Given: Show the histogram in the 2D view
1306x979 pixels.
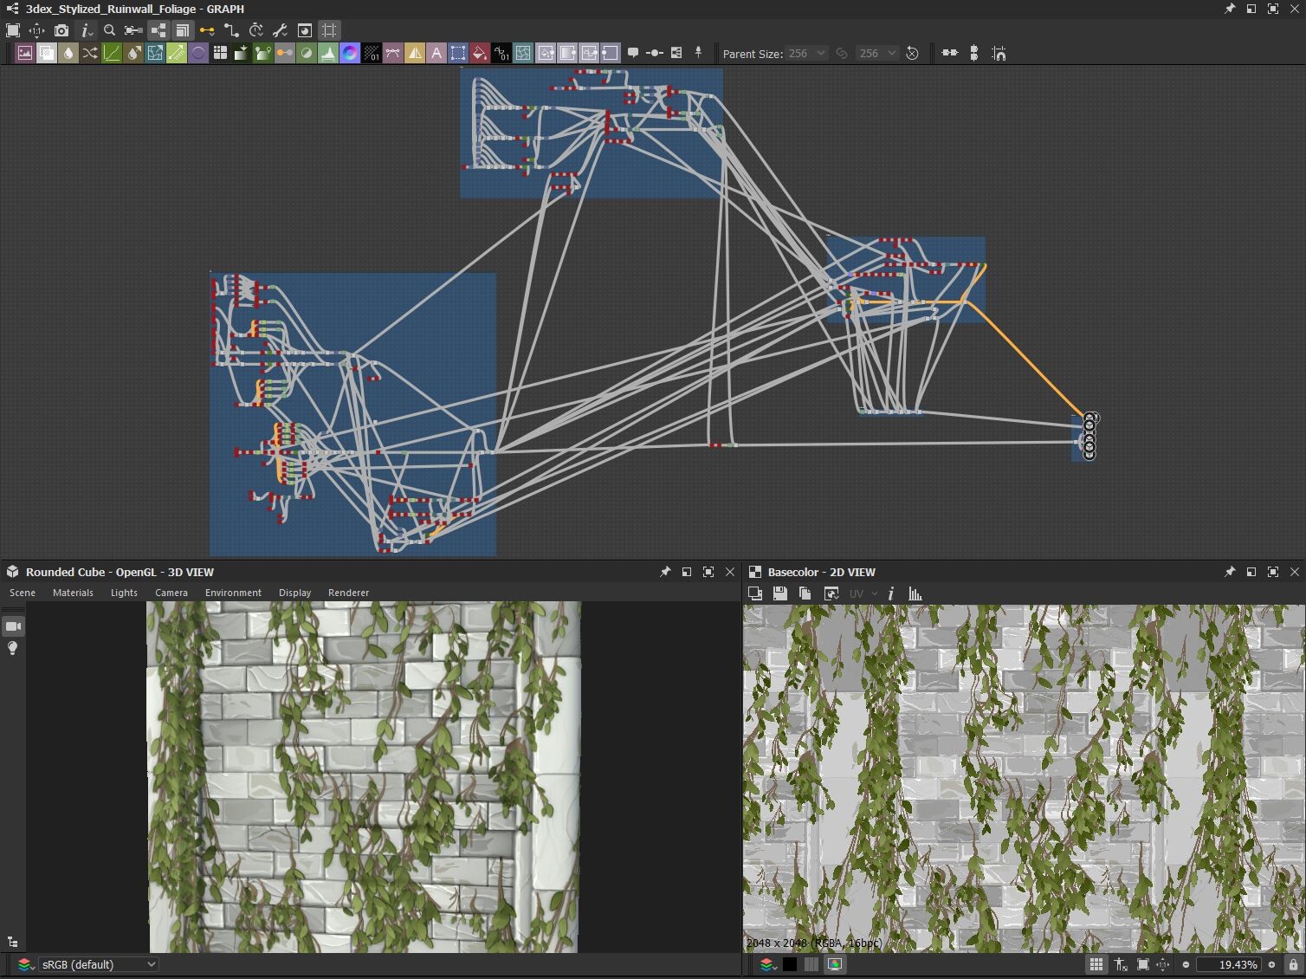Looking at the screenshot, I should (x=915, y=593).
